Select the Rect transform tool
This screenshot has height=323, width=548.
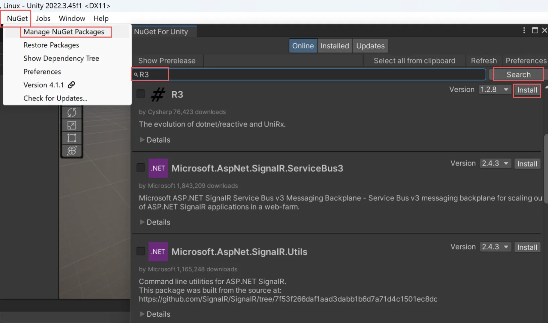coord(72,138)
